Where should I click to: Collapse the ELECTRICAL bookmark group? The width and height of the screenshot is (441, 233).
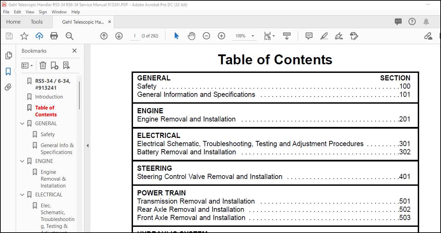(x=22, y=195)
